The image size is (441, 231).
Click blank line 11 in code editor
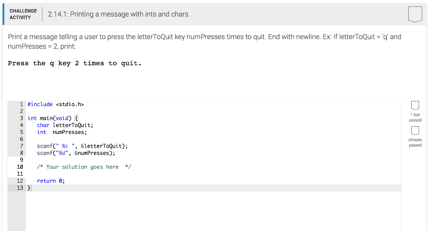(213, 174)
